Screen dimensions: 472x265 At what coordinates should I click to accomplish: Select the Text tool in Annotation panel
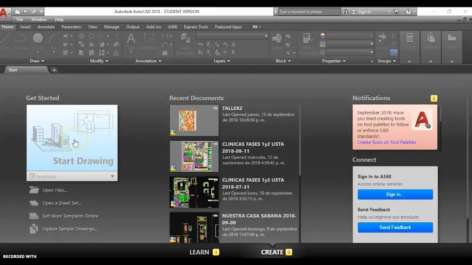click(x=131, y=41)
